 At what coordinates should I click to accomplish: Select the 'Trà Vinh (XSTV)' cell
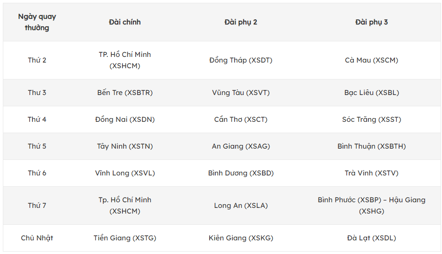pos(371,173)
